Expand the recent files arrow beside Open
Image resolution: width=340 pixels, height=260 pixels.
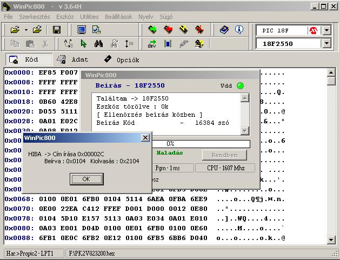[x=26, y=30]
